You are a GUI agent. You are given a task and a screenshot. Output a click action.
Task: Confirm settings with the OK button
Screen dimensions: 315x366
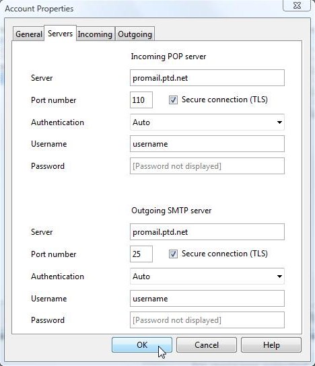142,344
